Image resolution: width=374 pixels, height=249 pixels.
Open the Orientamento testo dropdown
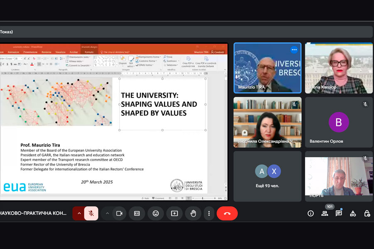(x=78, y=57)
